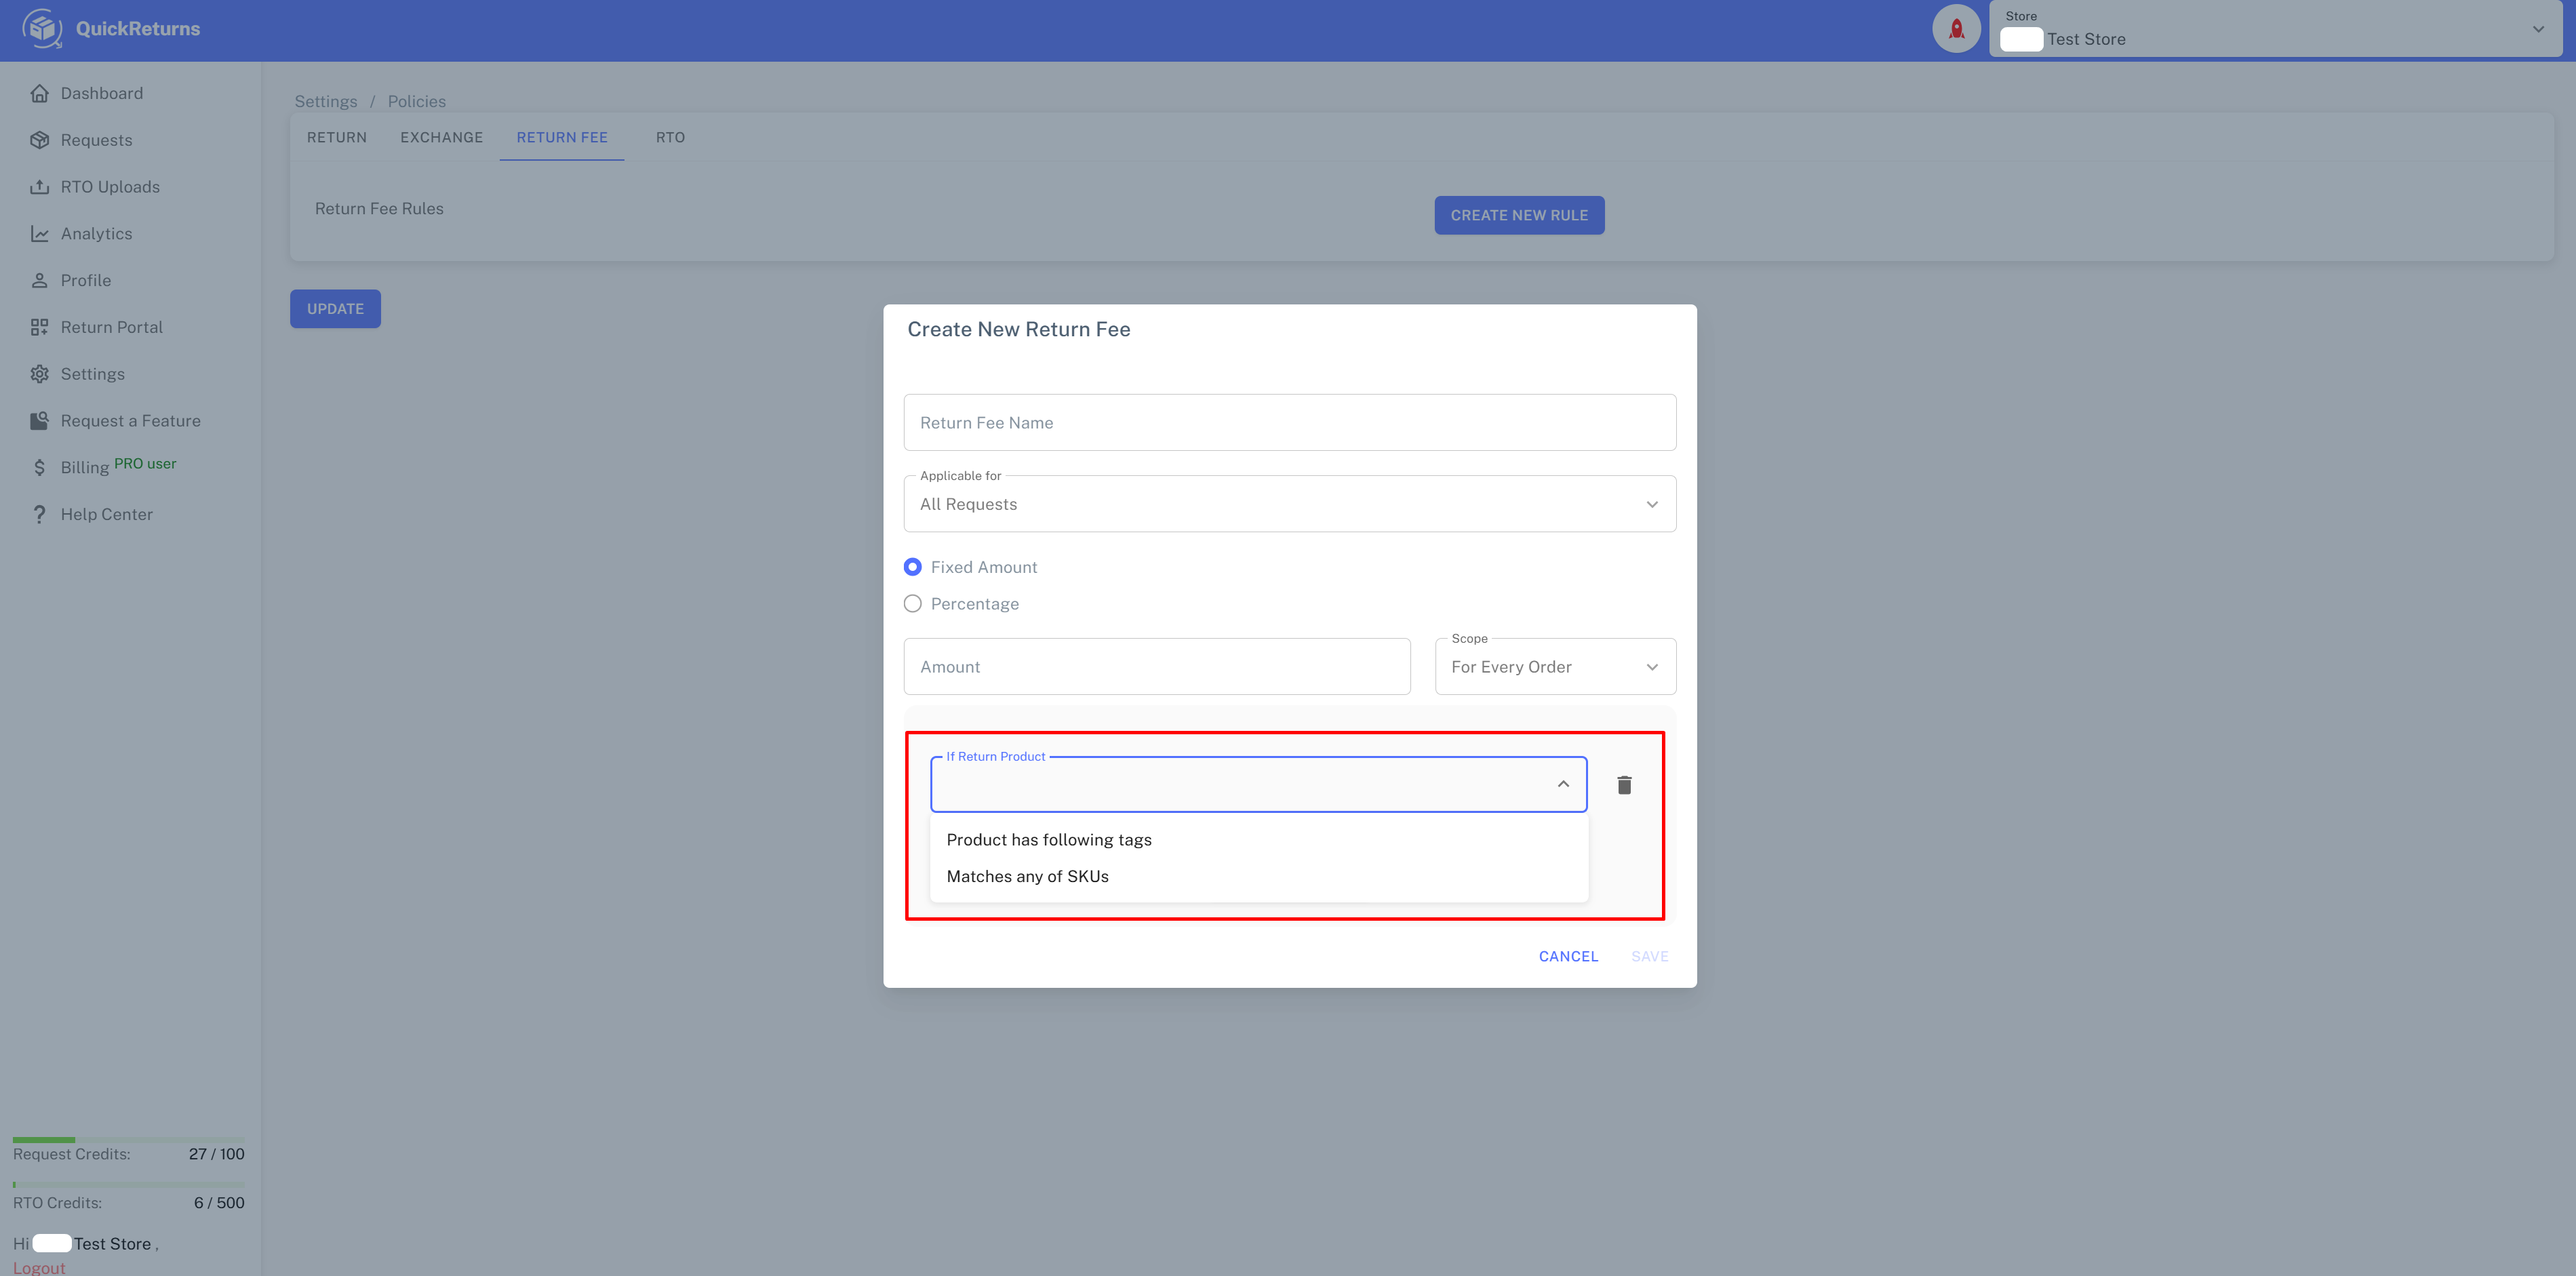Click the RTO Credits progress bar
The image size is (2576, 1276).
129,1185
